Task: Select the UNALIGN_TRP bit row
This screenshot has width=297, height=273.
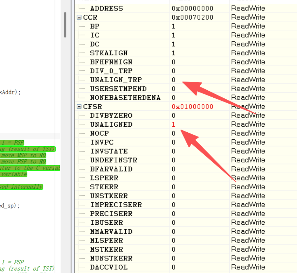Action: pyautogui.click(x=116, y=80)
